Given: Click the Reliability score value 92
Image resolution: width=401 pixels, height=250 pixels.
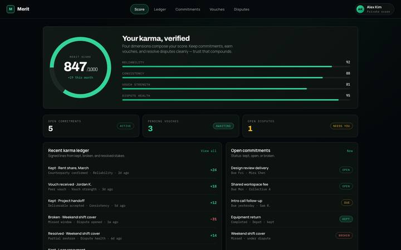Looking at the screenshot, I should pyautogui.click(x=348, y=62).
